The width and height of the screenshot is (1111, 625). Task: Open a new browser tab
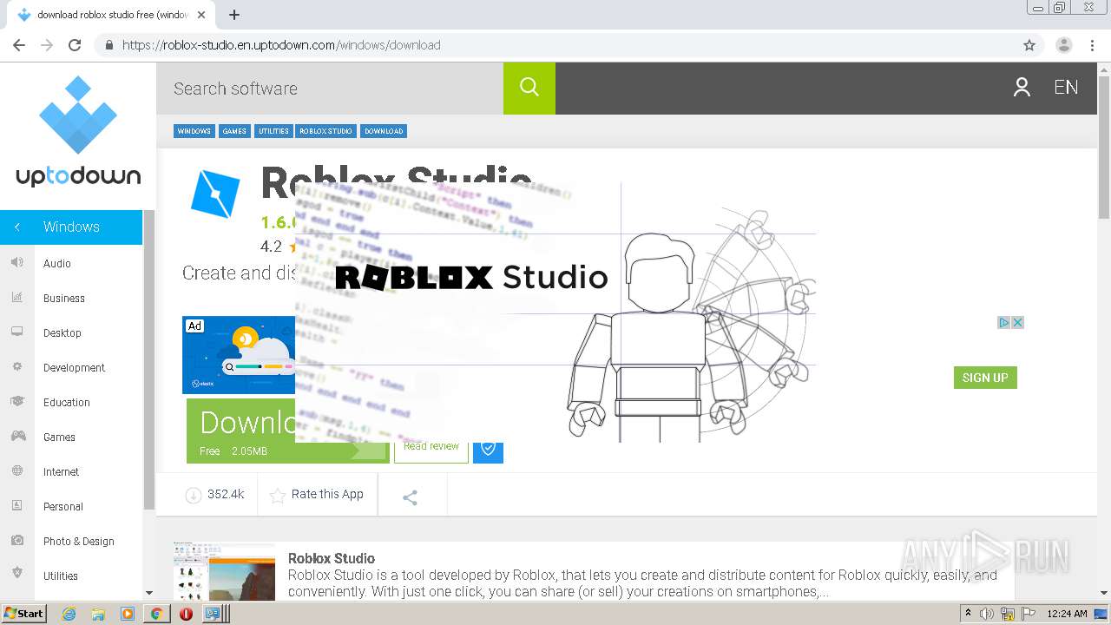pyautogui.click(x=234, y=15)
